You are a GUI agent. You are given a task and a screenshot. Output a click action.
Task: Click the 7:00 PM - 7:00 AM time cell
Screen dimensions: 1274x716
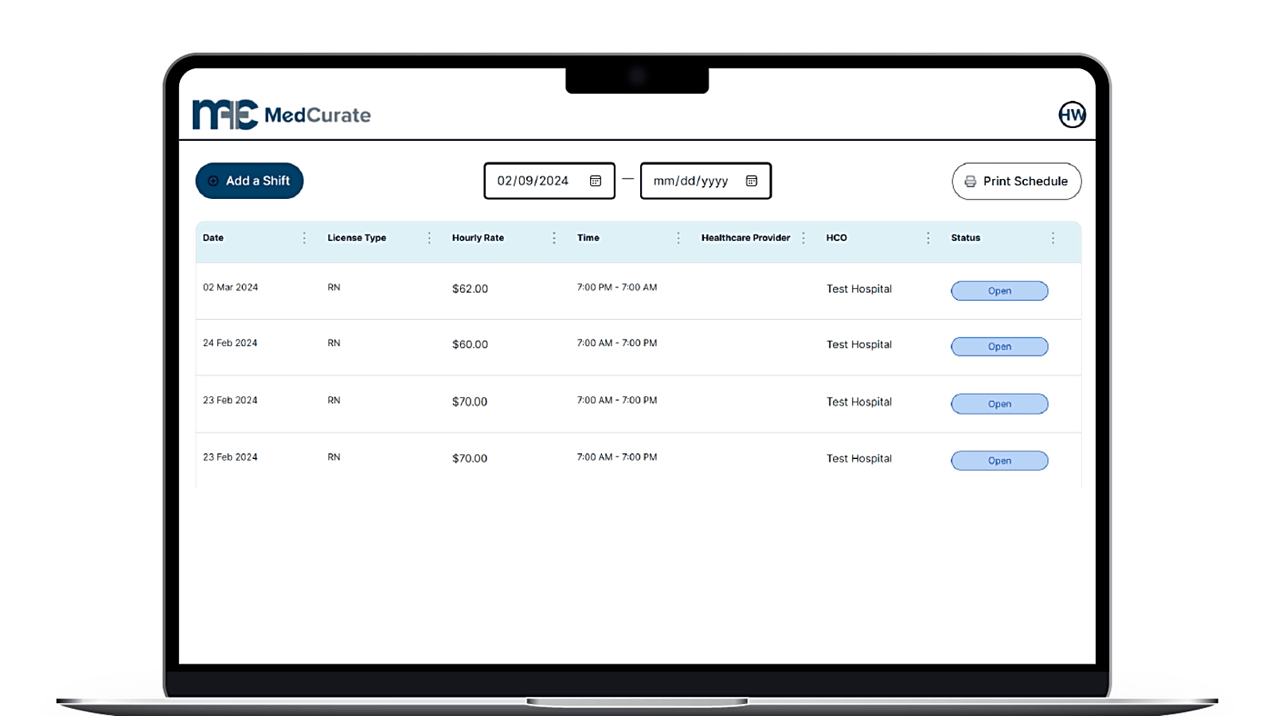(x=617, y=287)
